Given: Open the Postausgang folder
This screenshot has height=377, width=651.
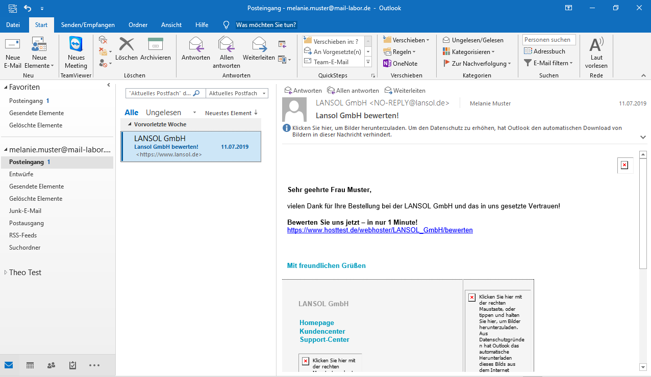Looking at the screenshot, I should click(x=27, y=223).
